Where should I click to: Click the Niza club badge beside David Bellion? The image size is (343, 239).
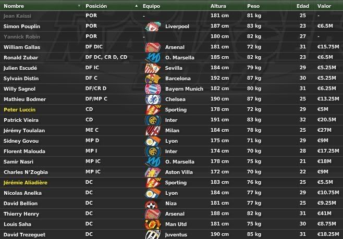(x=151, y=204)
